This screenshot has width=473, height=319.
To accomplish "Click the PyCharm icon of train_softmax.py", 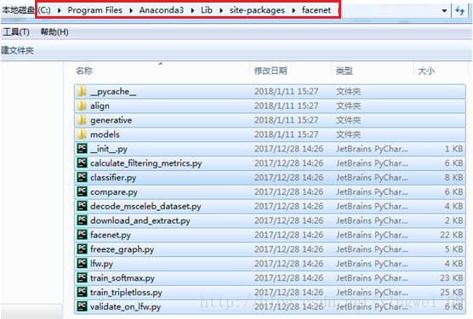I will [82, 277].
